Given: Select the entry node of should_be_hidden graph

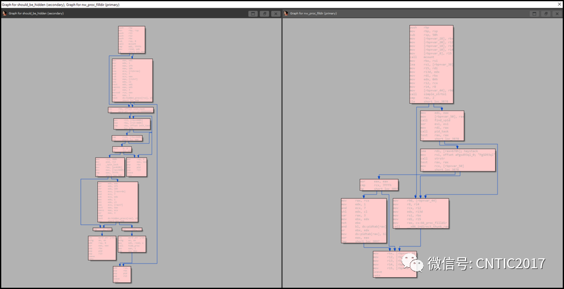Looking at the screenshot, I should (x=132, y=39).
